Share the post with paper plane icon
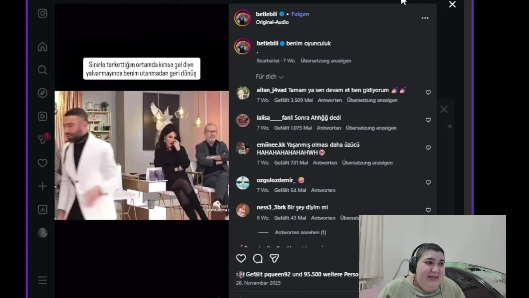Viewport: 529px width, 298px height. click(274, 259)
